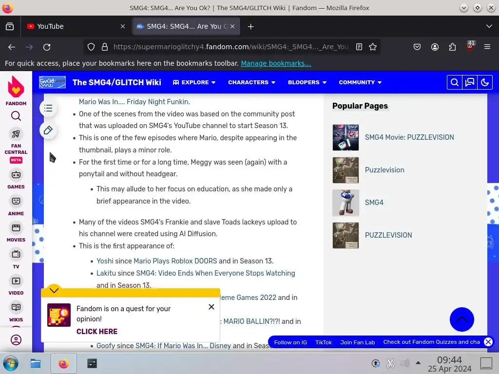This screenshot has height=374, width=499.
Task: Collapse the Fandom survey popup chevron
Action: (x=54, y=290)
